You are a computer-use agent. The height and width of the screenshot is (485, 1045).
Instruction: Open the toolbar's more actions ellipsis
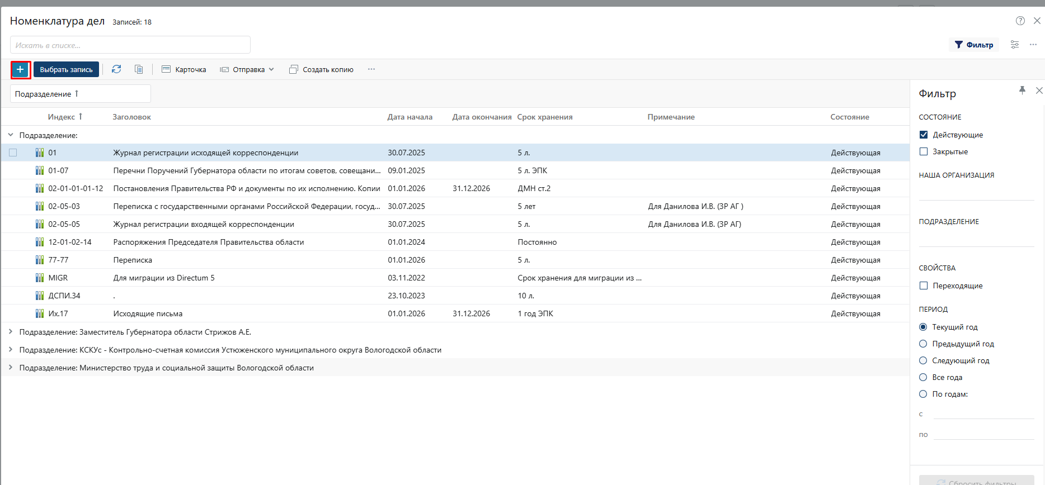point(371,69)
